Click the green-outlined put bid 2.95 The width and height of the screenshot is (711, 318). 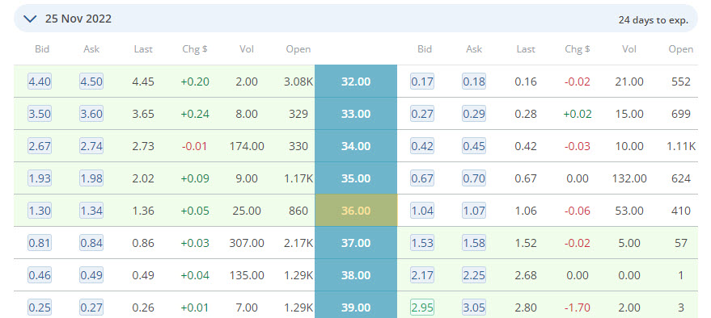point(422,308)
